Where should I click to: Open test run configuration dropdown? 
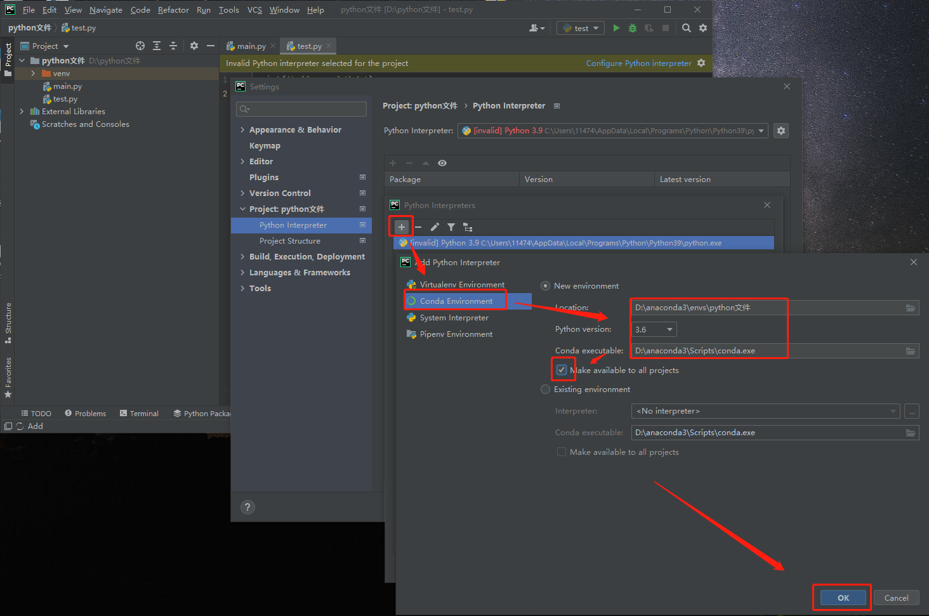581,28
